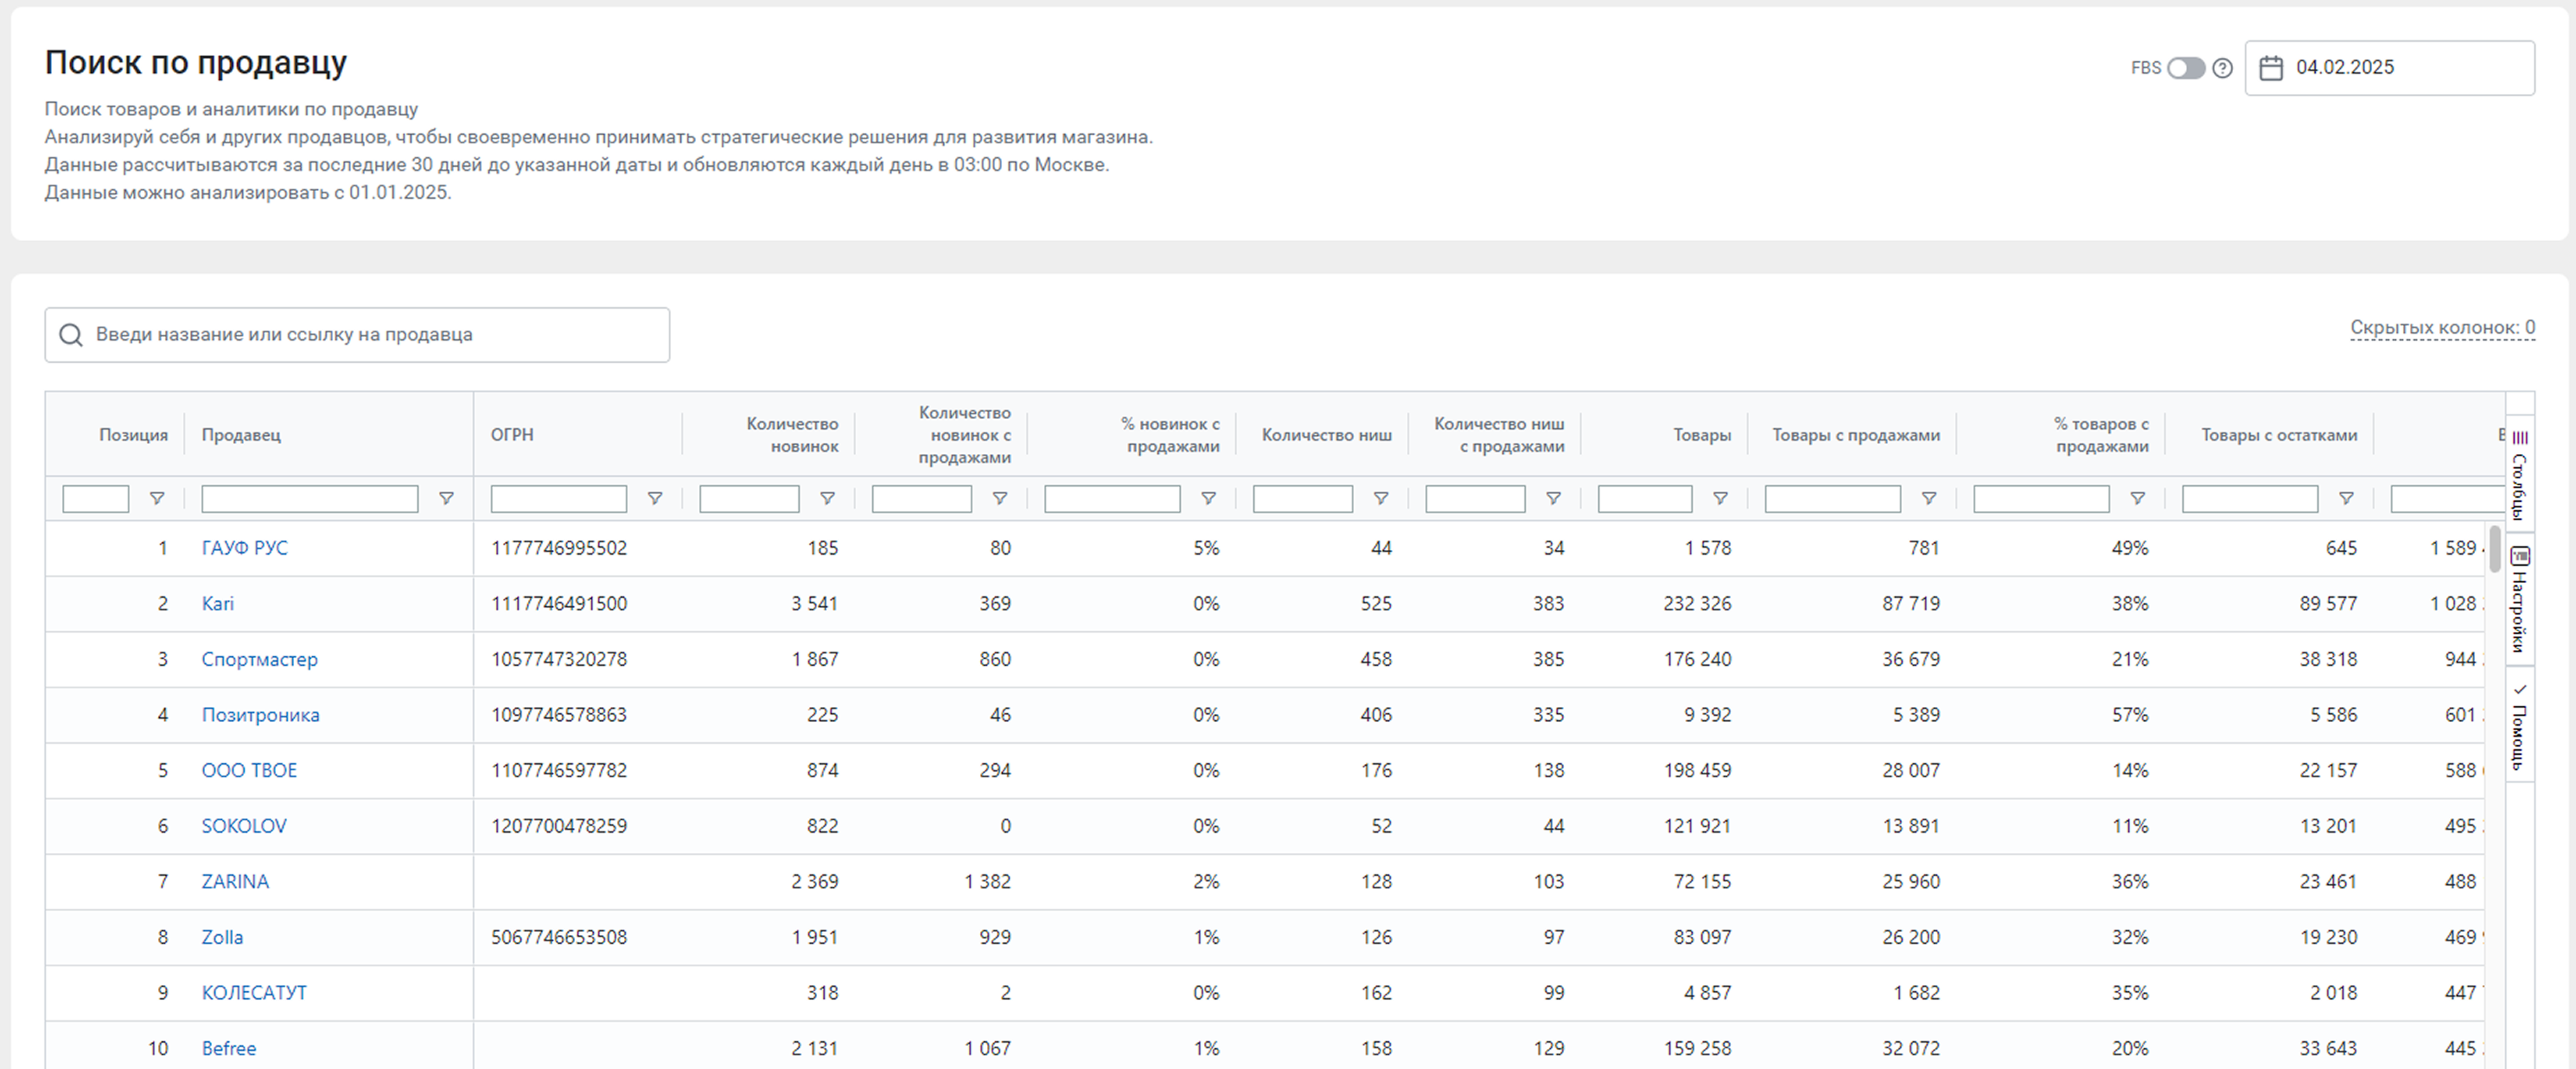Click the table vertical scrollbar thumb
Screen dimensions: 2576x1069
[2495, 548]
